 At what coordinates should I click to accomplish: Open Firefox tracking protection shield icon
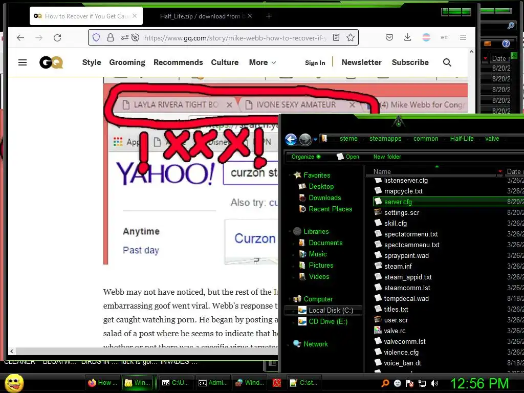[96, 37]
